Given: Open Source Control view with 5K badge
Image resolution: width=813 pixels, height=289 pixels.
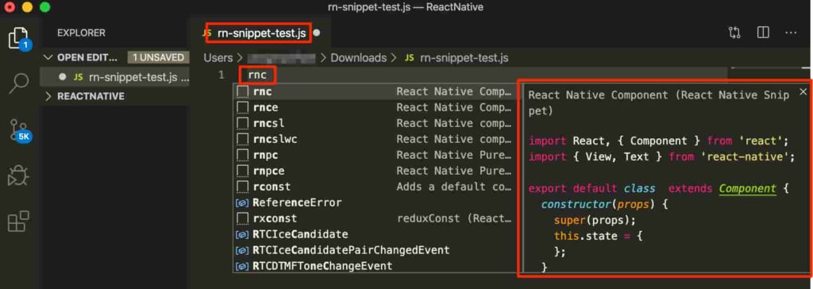Looking at the screenshot, I should (20, 129).
